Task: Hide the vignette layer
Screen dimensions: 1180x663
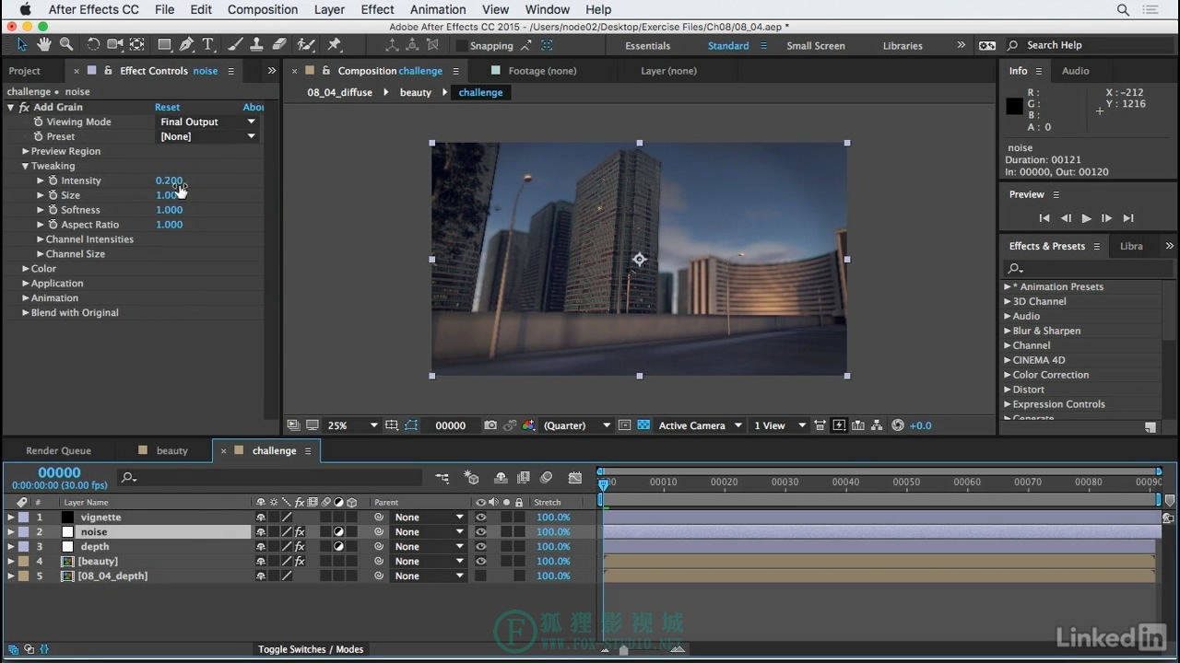Action: point(480,518)
